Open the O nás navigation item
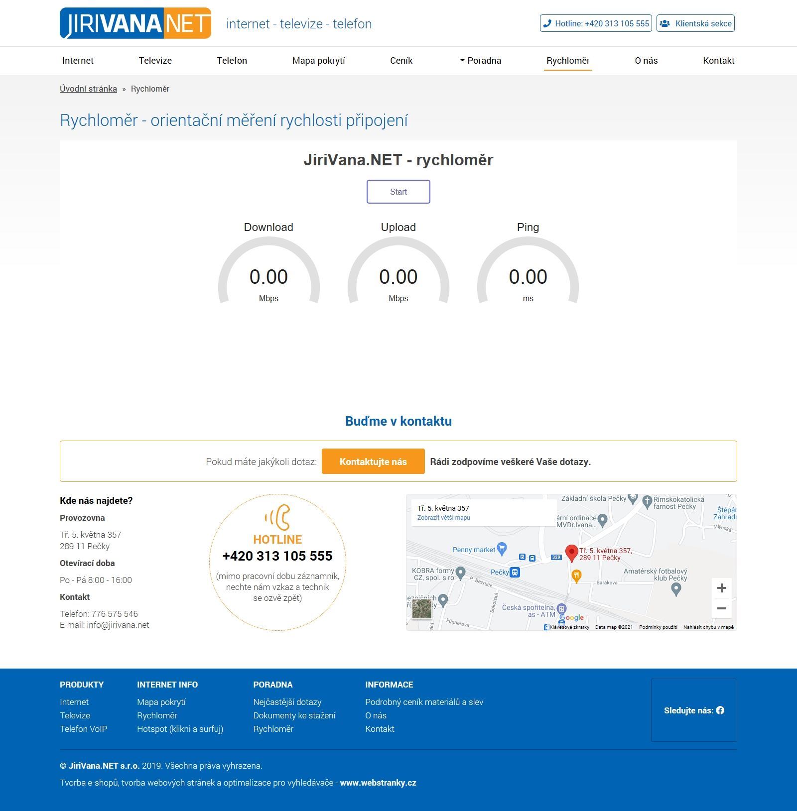 [646, 61]
